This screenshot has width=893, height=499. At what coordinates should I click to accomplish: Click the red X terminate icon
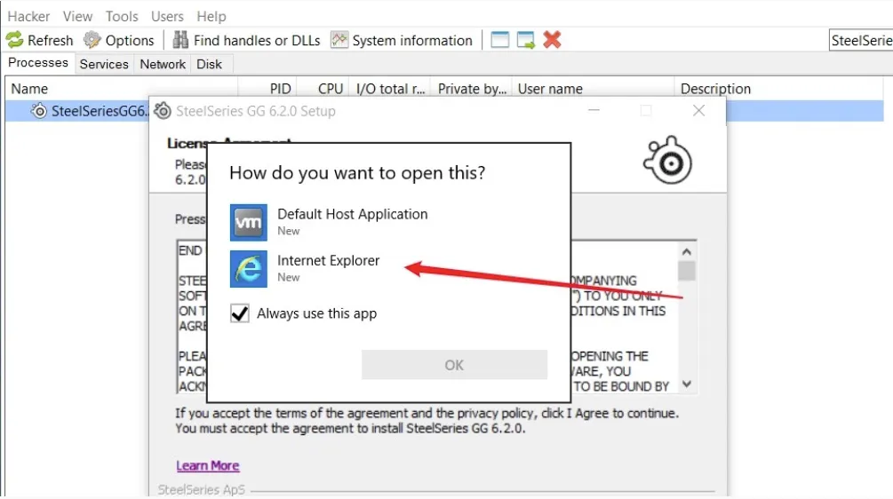point(552,40)
